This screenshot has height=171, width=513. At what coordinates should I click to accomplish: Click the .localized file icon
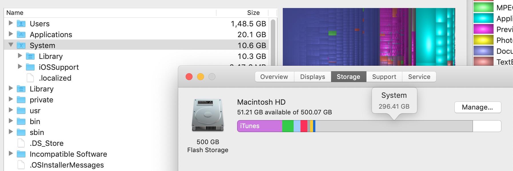click(30, 78)
